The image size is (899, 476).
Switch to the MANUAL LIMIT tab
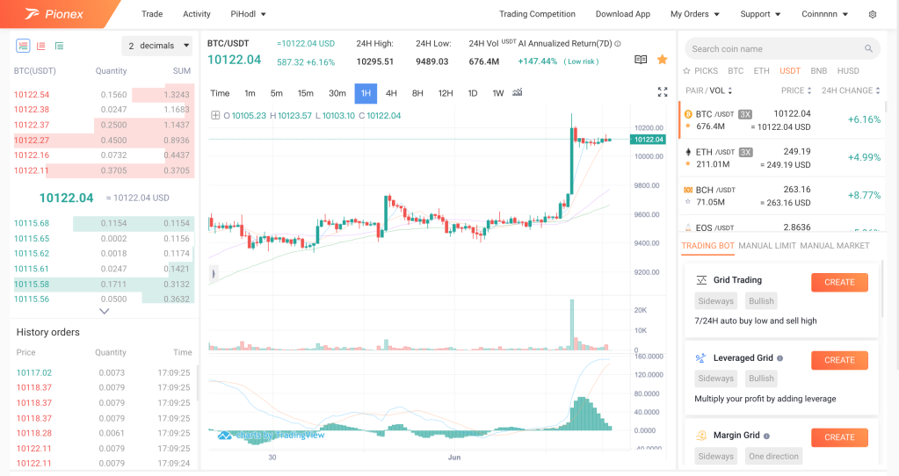pyautogui.click(x=766, y=246)
